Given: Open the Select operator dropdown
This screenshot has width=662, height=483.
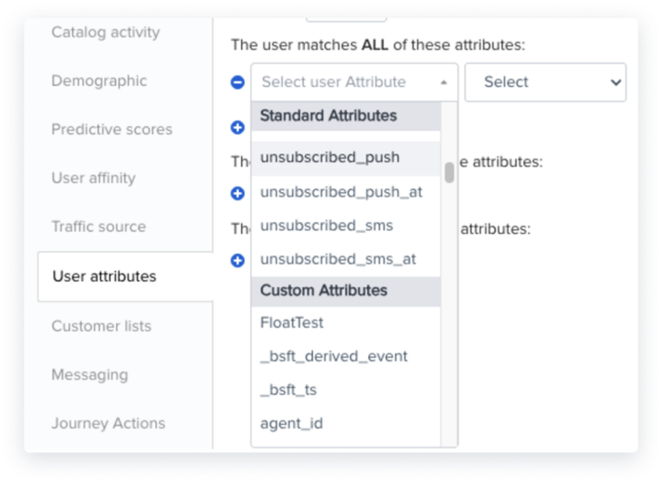Looking at the screenshot, I should [545, 82].
